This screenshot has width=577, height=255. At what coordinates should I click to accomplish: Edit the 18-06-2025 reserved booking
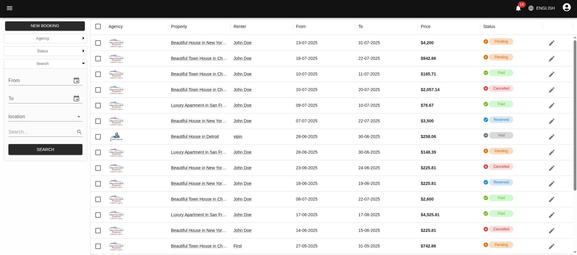551,184
